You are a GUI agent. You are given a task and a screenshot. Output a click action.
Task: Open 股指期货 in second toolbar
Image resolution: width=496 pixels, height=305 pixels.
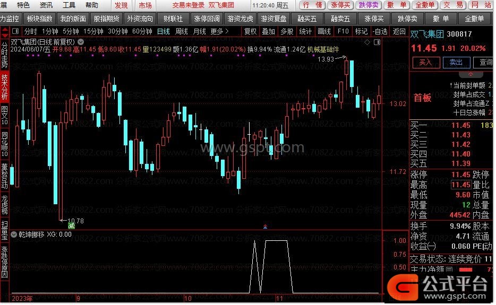[x=107, y=19]
